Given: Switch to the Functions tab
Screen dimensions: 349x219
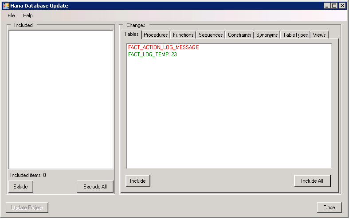Looking at the screenshot, I should (x=183, y=35).
